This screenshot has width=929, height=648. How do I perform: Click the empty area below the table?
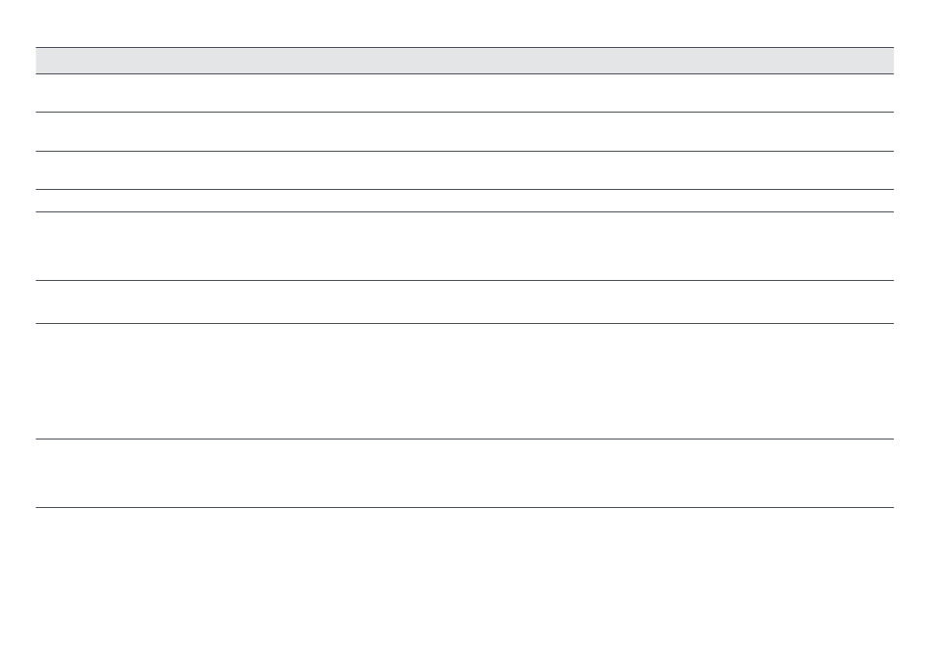click(x=464, y=578)
